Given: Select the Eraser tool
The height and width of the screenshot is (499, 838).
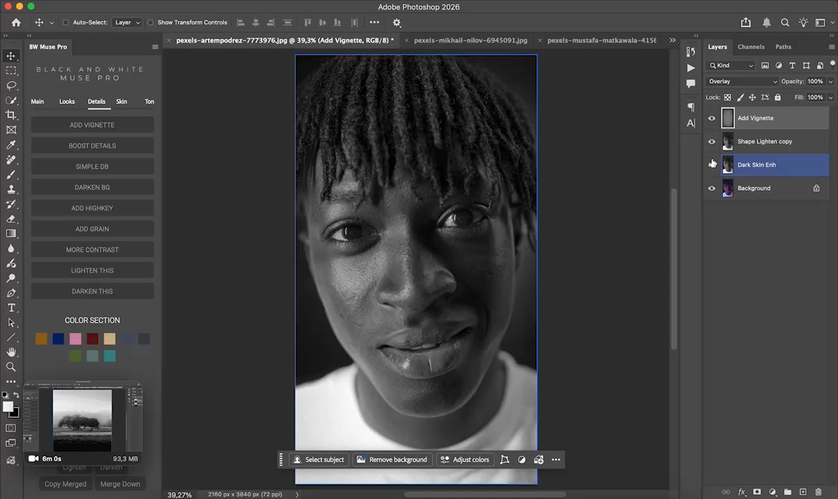Looking at the screenshot, I should point(11,219).
